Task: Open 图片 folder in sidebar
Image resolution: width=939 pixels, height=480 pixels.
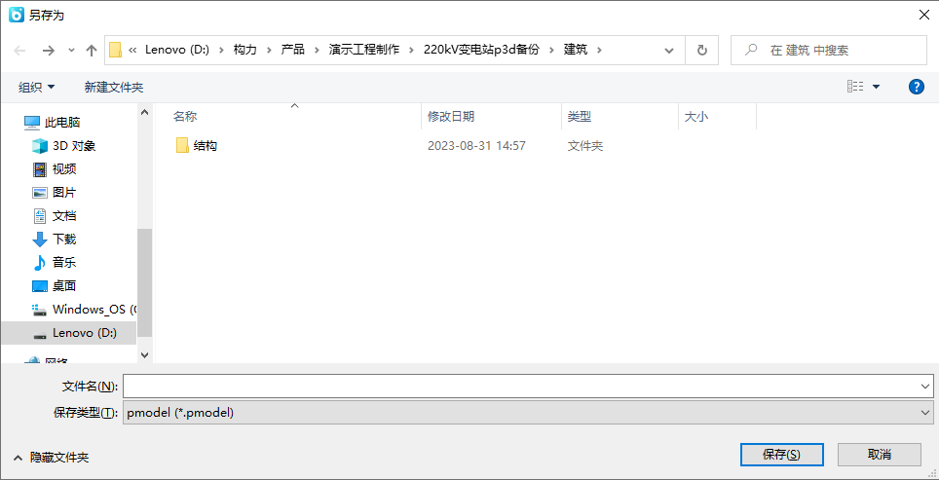Action: pos(64,192)
